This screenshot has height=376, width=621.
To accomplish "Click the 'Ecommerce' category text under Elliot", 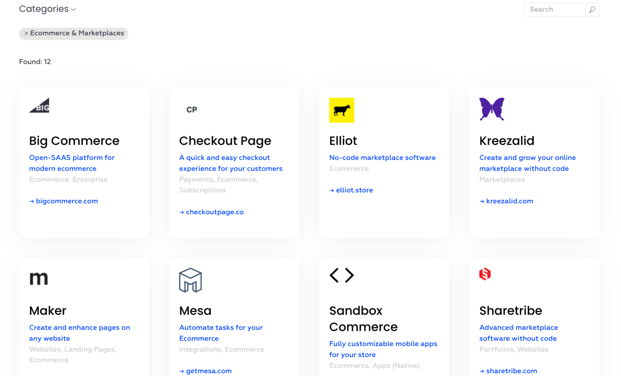I will click(349, 169).
